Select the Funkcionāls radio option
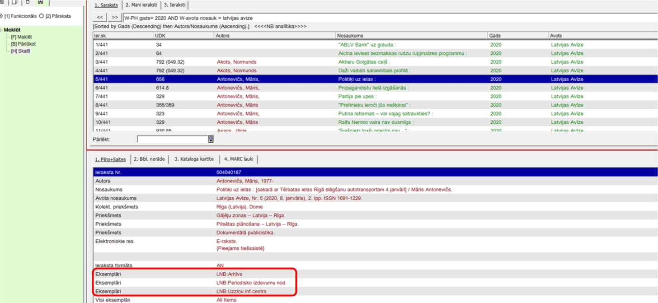This screenshot has height=303, width=658. click(2, 16)
